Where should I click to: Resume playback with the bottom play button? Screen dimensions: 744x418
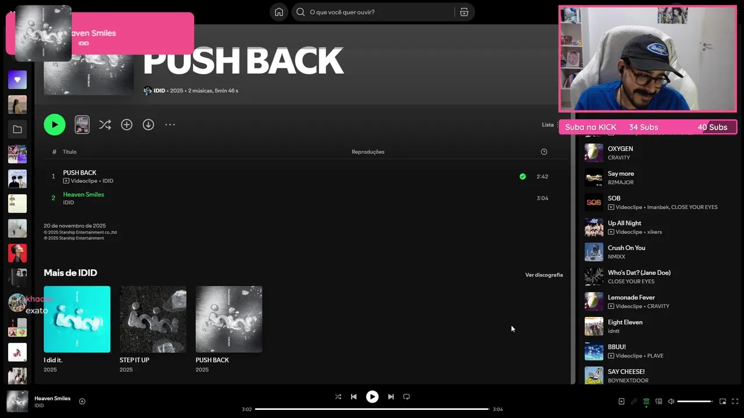[372, 397]
